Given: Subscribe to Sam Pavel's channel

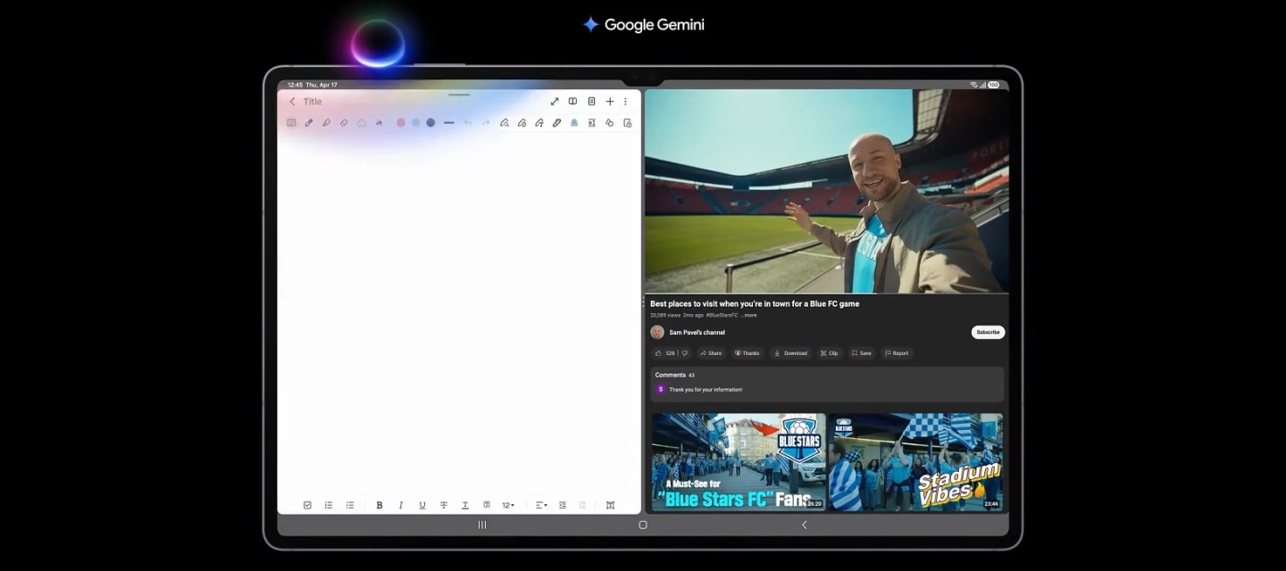Looking at the screenshot, I should point(988,332).
